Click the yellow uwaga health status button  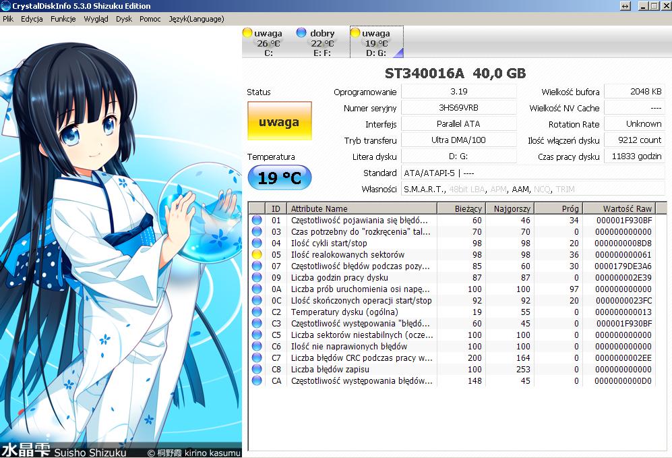(280, 121)
